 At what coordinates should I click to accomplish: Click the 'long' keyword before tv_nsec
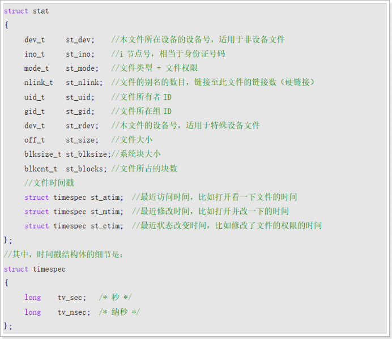click(x=32, y=312)
